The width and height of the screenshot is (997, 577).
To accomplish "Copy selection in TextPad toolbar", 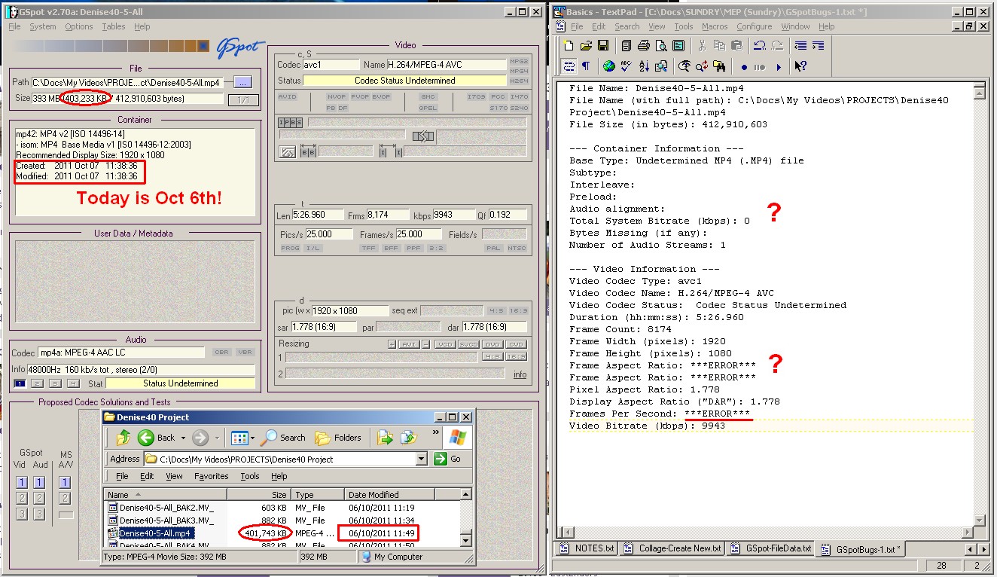I will pos(718,46).
